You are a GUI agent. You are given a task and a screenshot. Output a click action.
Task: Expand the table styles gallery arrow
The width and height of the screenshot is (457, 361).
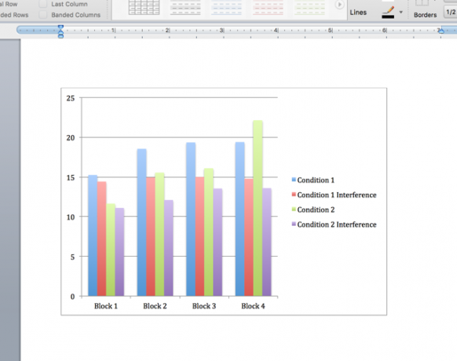click(x=339, y=5)
